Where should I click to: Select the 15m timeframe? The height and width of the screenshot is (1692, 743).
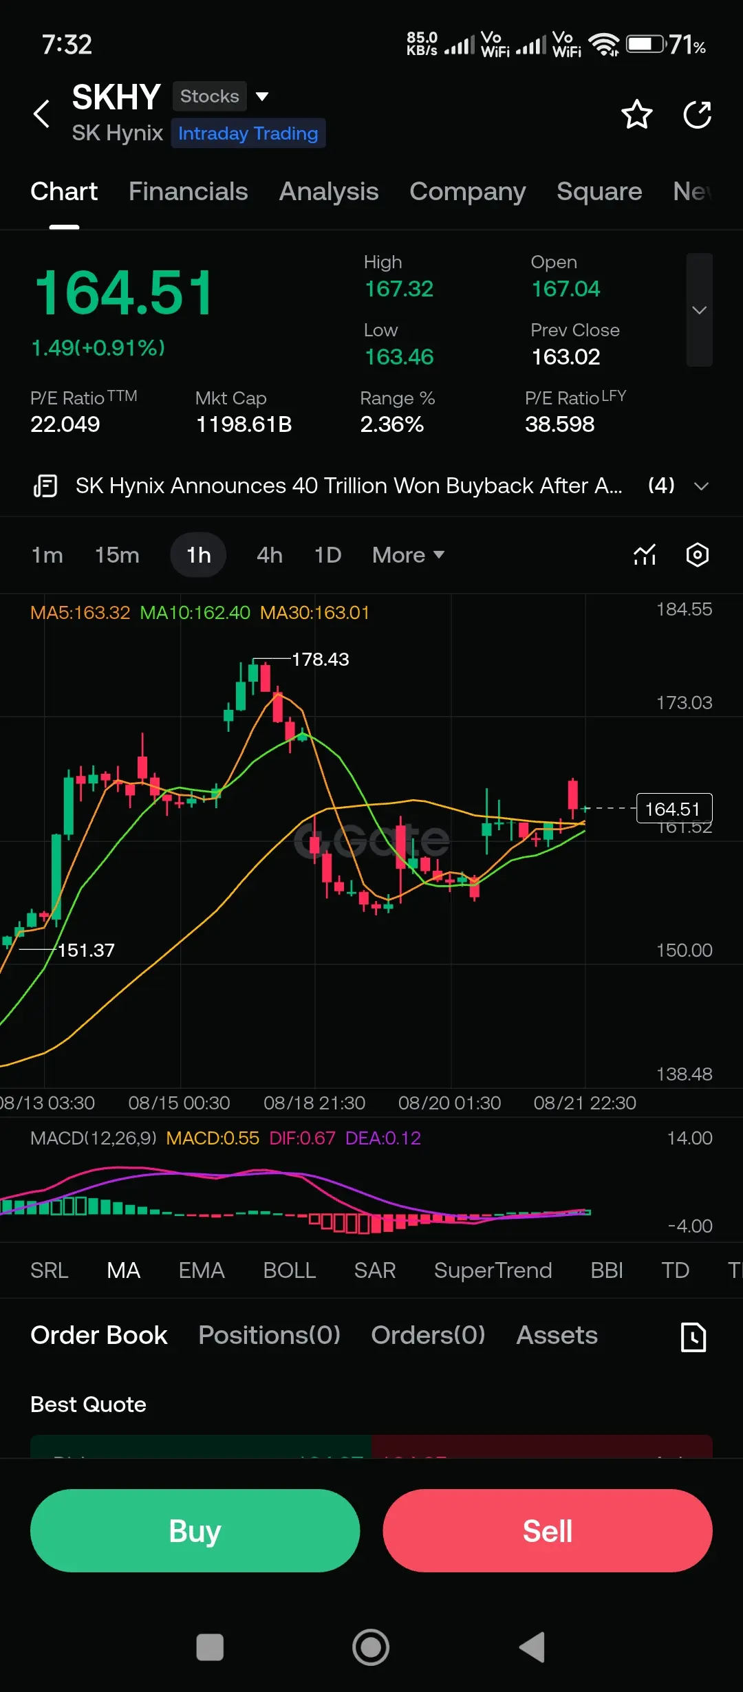(x=117, y=555)
